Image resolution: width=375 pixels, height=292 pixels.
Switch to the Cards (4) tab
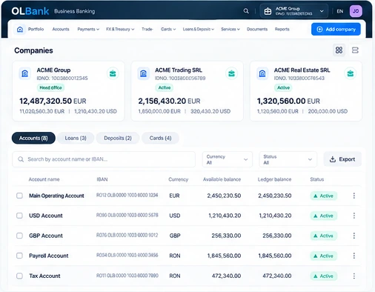(x=160, y=138)
